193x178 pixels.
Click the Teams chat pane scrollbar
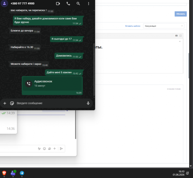point(75,124)
